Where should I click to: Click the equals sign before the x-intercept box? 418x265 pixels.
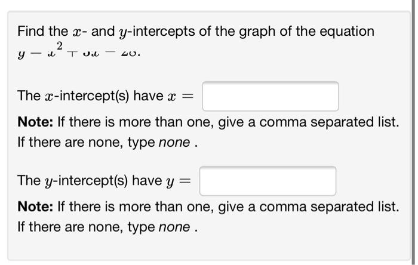(188, 97)
